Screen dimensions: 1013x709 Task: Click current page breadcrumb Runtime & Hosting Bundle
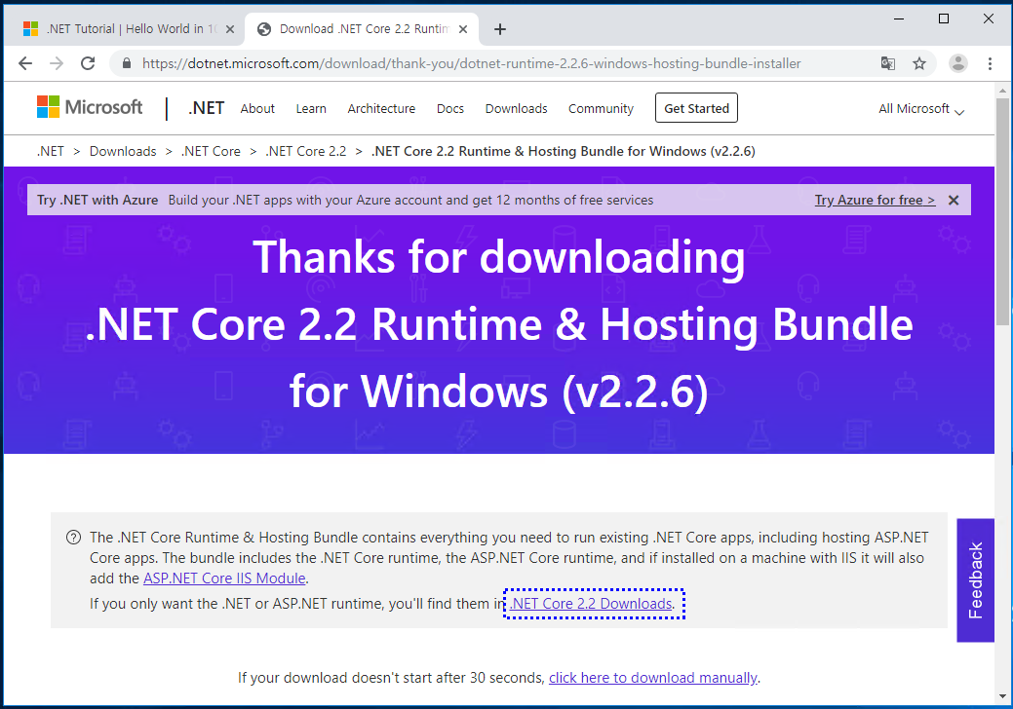tap(564, 151)
